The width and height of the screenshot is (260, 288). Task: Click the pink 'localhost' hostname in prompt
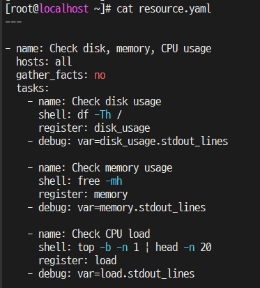click(x=64, y=9)
